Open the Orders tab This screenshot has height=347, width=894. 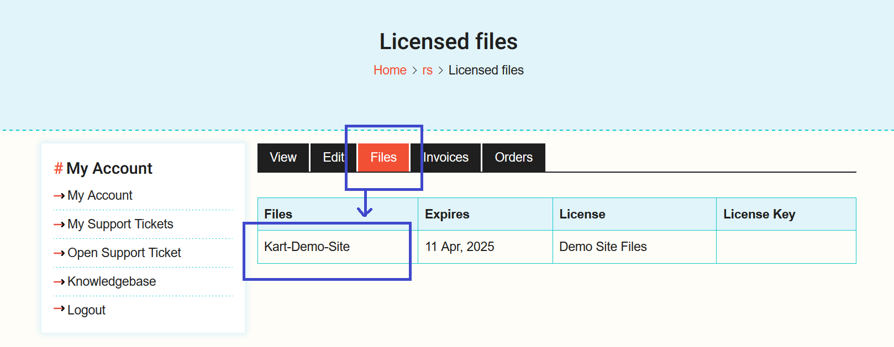pyautogui.click(x=513, y=158)
